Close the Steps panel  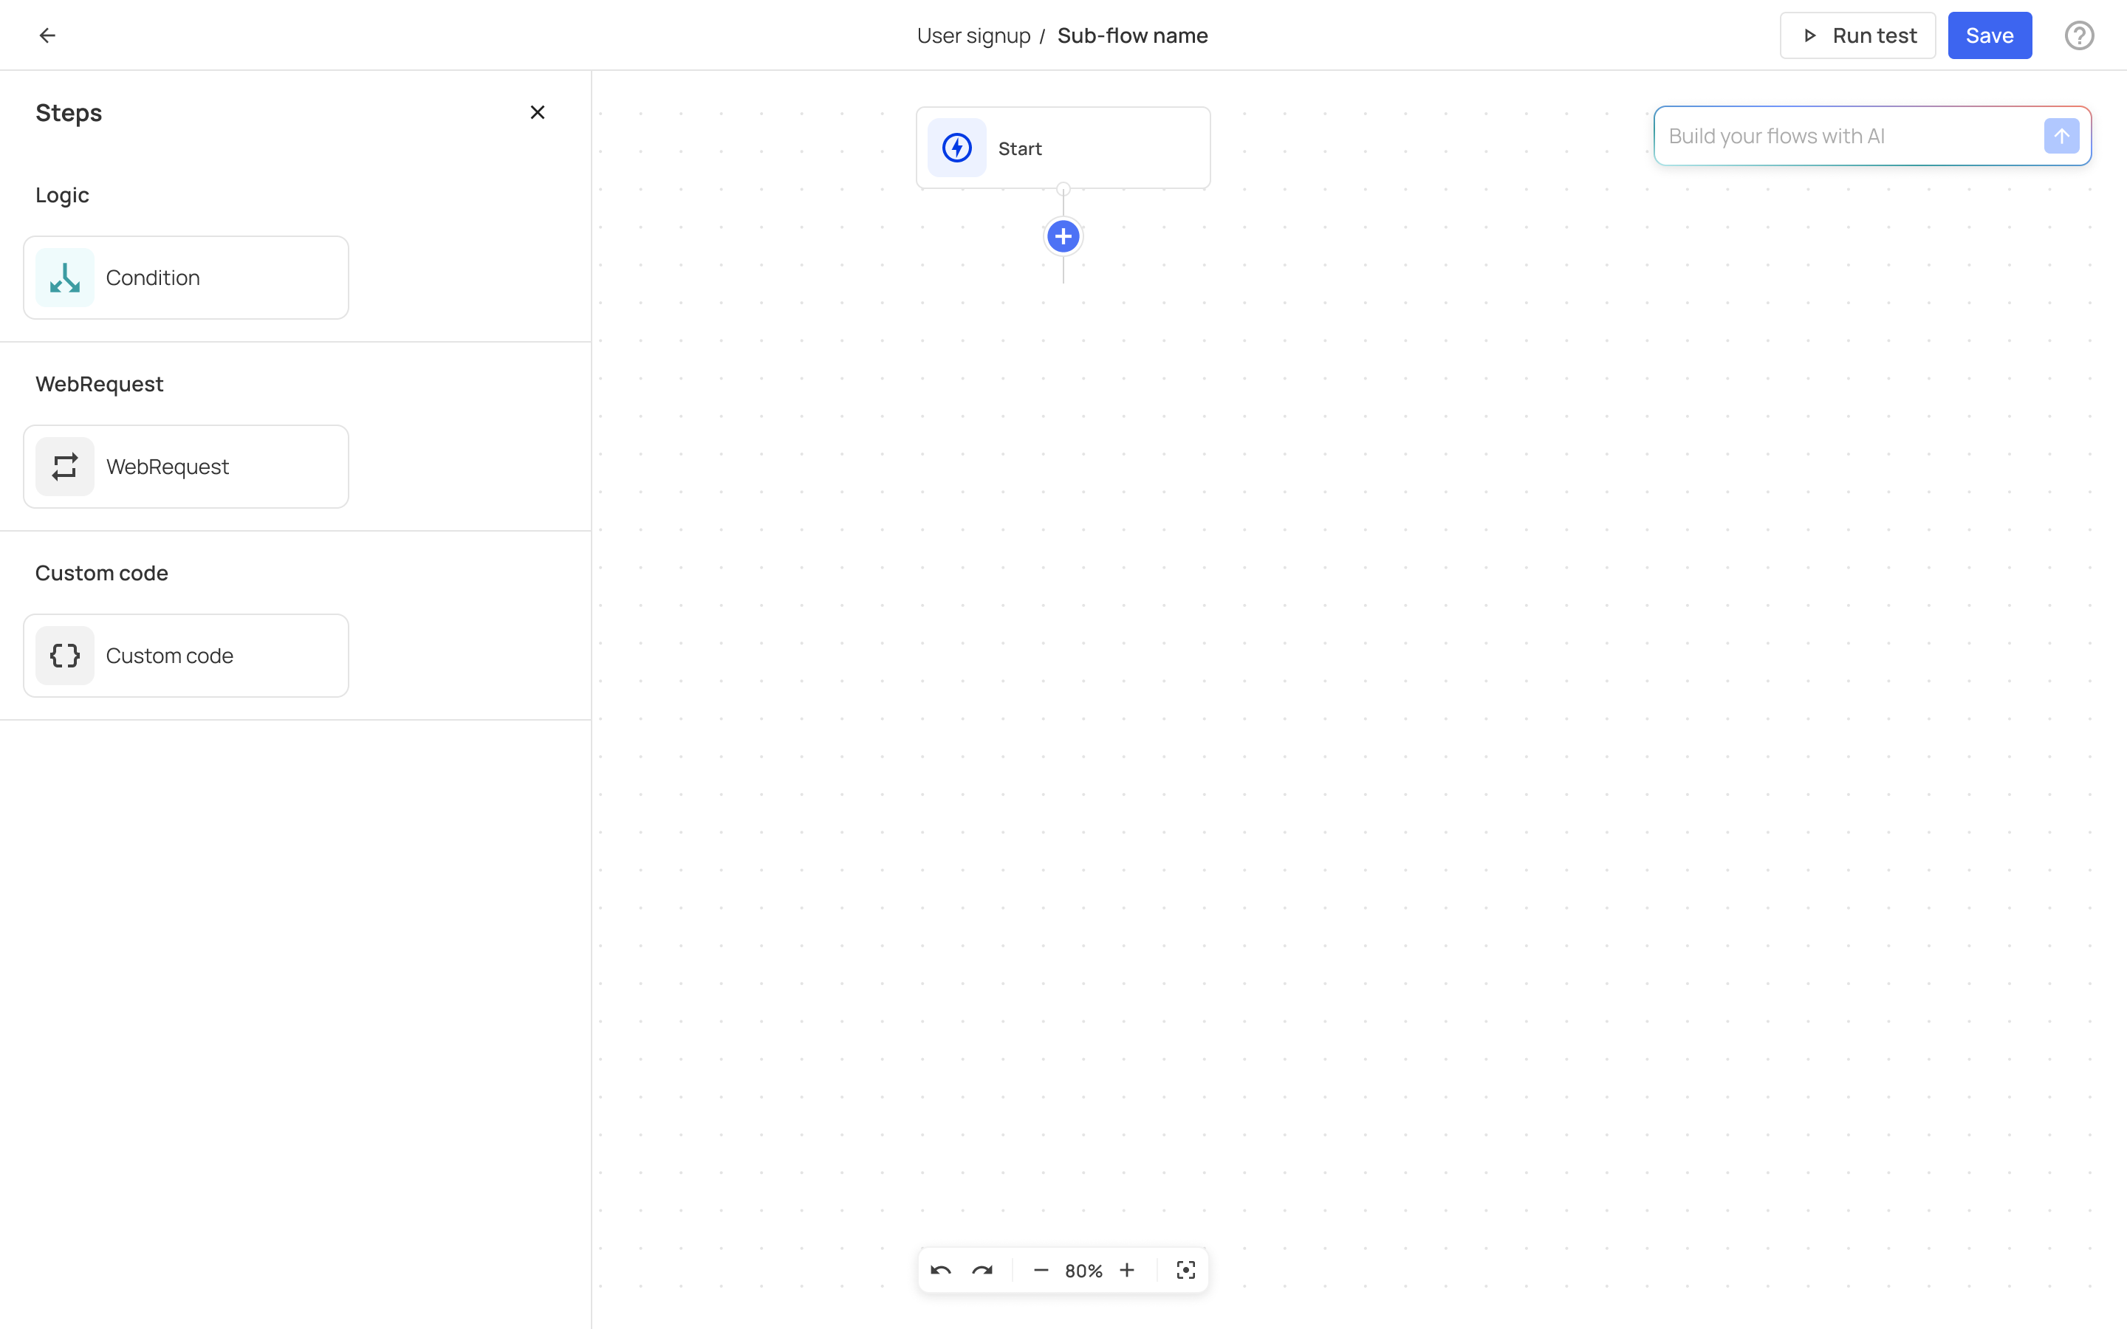pos(537,112)
